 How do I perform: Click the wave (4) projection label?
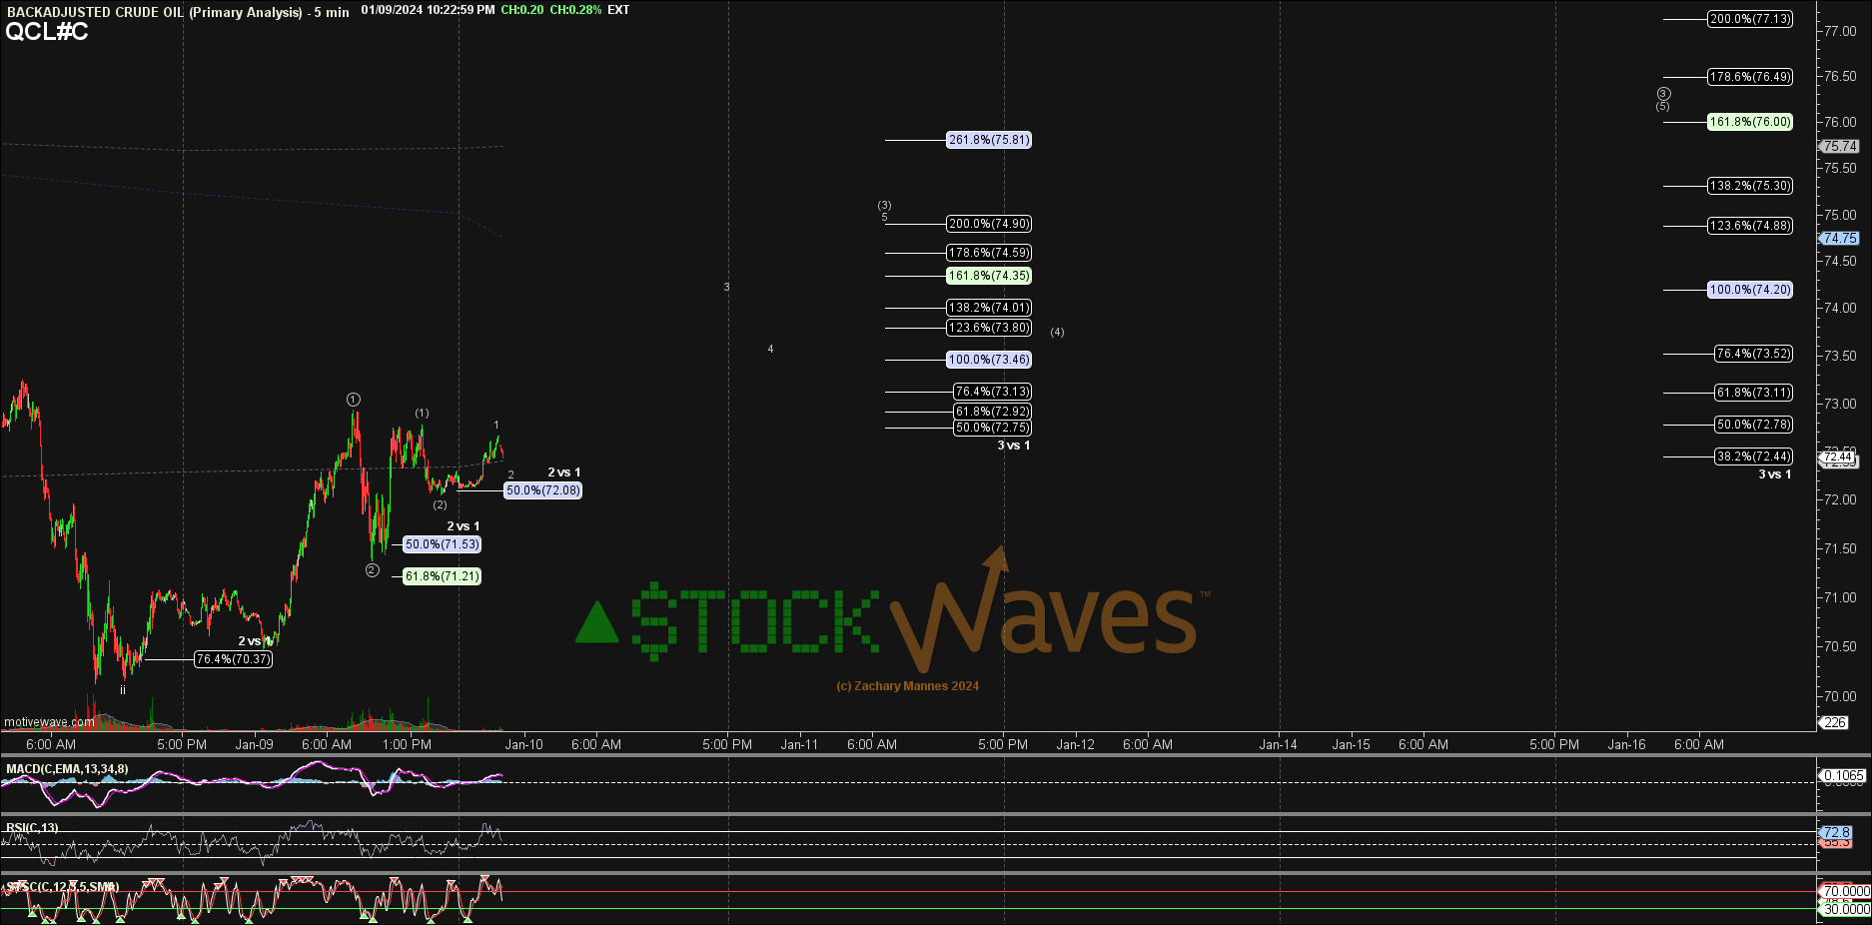tap(1057, 332)
